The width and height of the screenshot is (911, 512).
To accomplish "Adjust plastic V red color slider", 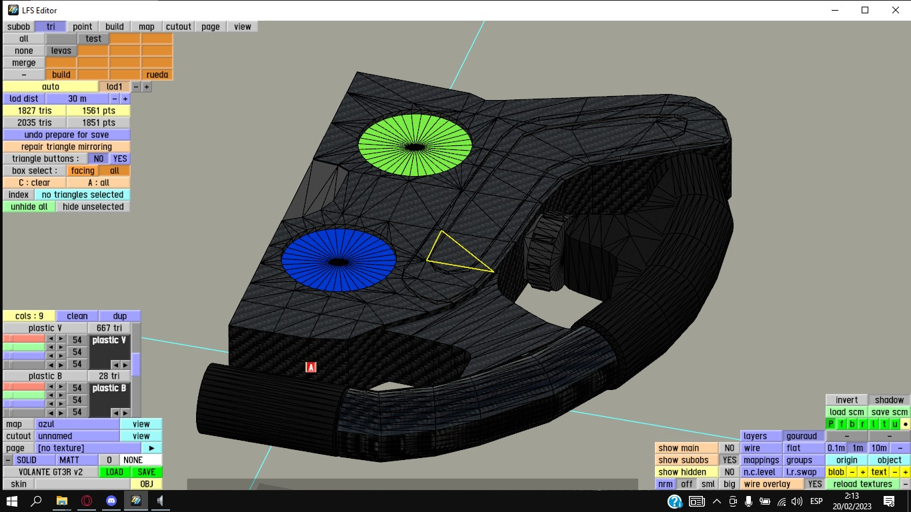I will (24, 340).
